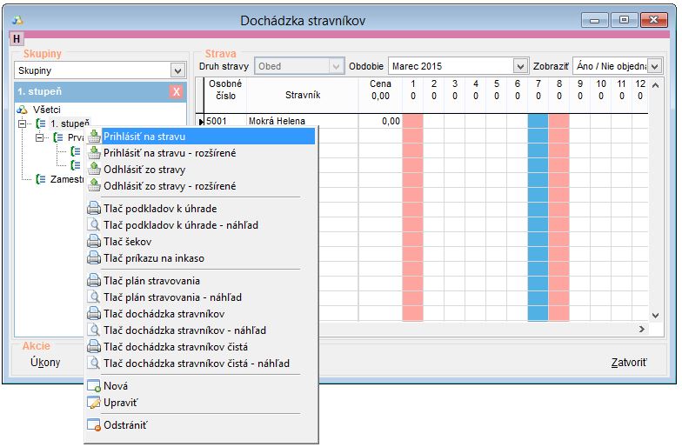Click the H icon in top-left corner

point(17,38)
